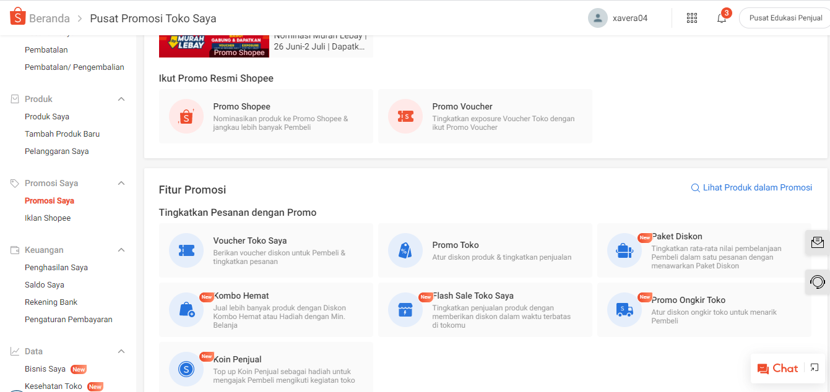Image resolution: width=830 pixels, height=392 pixels.
Task: Open Saldo Saya
Action: 45,284
